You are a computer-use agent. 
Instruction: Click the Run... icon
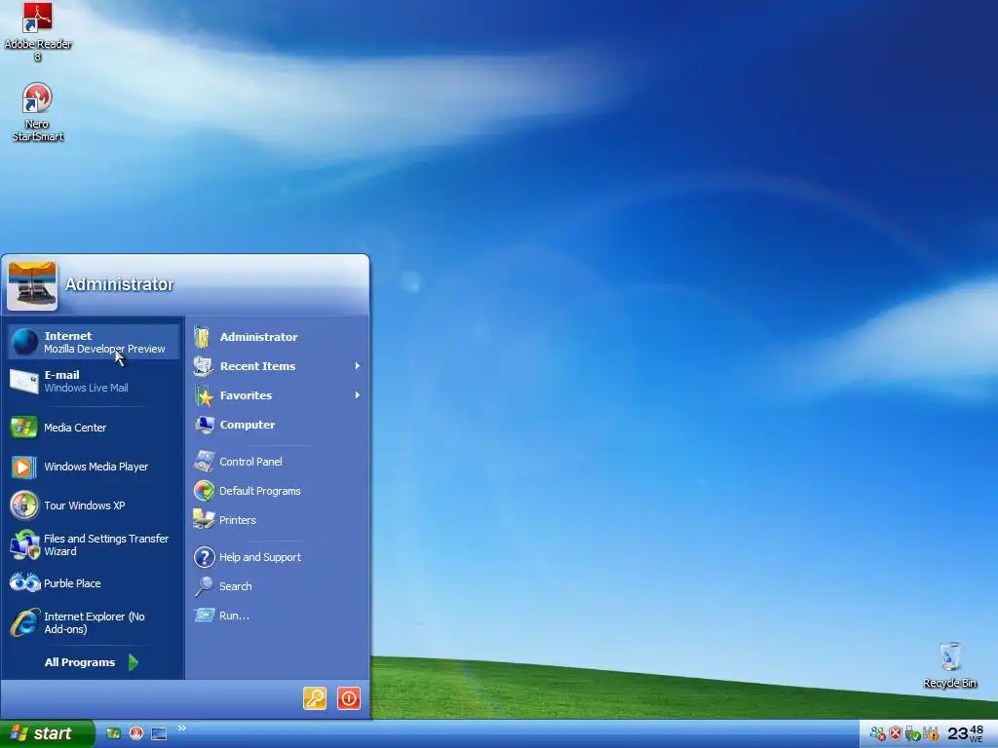[205, 616]
